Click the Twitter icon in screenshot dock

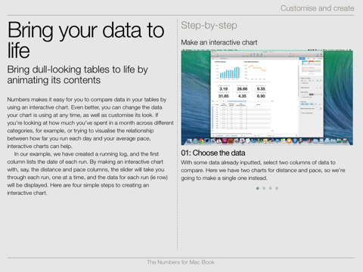pyautogui.click(x=207, y=141)
